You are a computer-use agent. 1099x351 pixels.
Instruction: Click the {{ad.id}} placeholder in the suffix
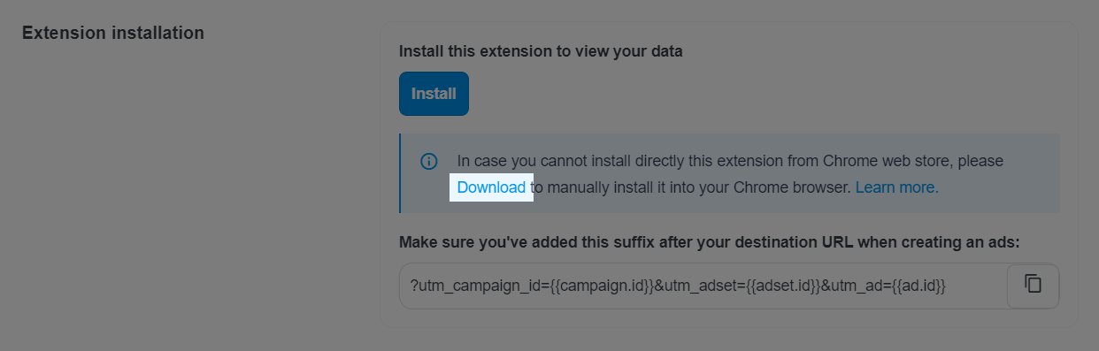point(914,286)
